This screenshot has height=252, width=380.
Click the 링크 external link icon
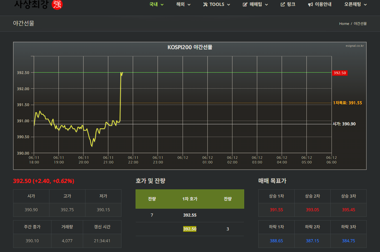pyautogui.click(x=283, y=4)
